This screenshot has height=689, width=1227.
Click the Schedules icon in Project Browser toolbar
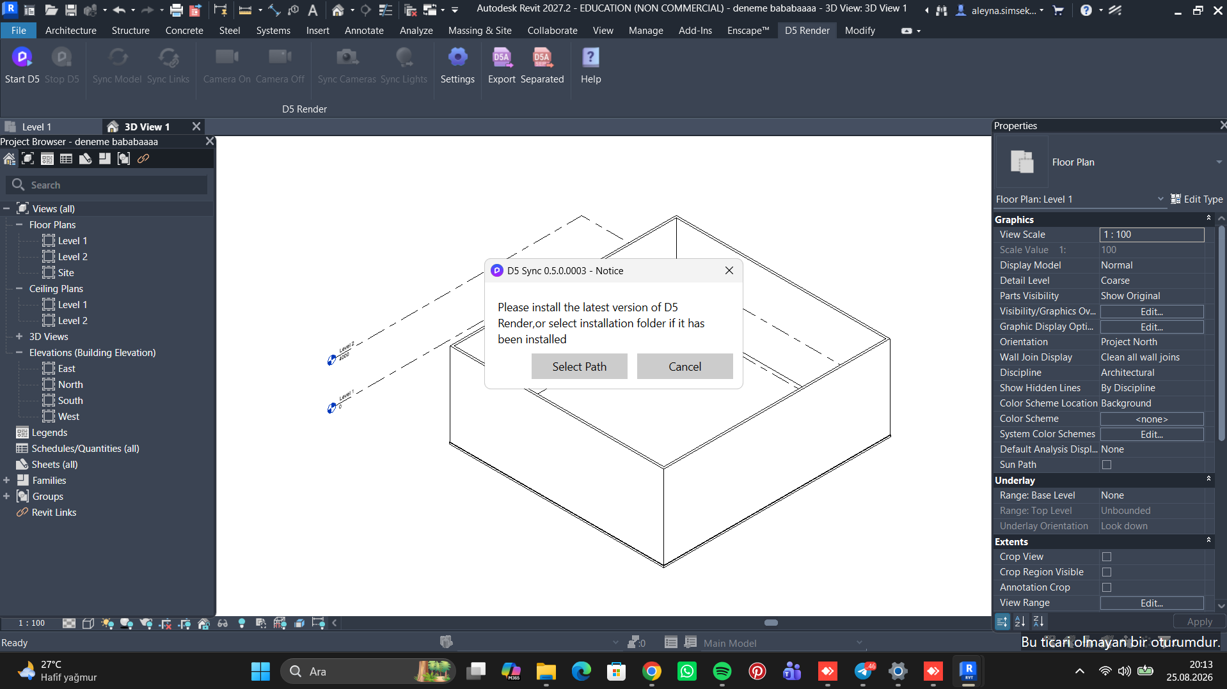pos(67,159)
